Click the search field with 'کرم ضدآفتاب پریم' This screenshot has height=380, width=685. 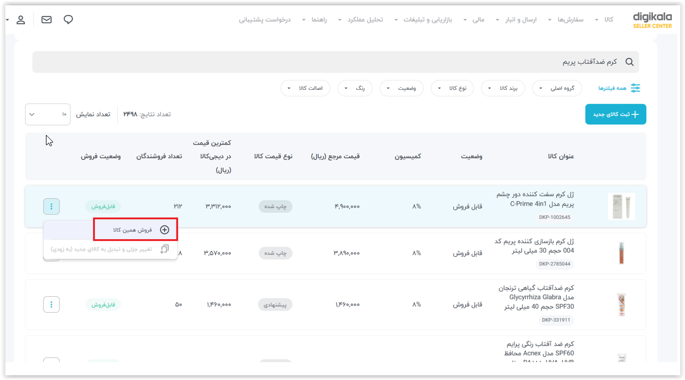coord(336,62)
